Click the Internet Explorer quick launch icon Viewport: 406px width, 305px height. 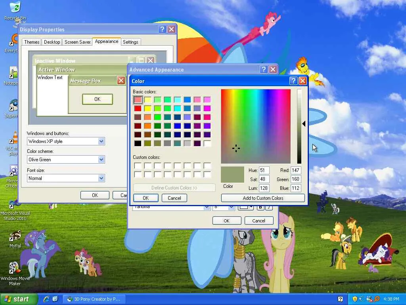(x=46, y=299)
